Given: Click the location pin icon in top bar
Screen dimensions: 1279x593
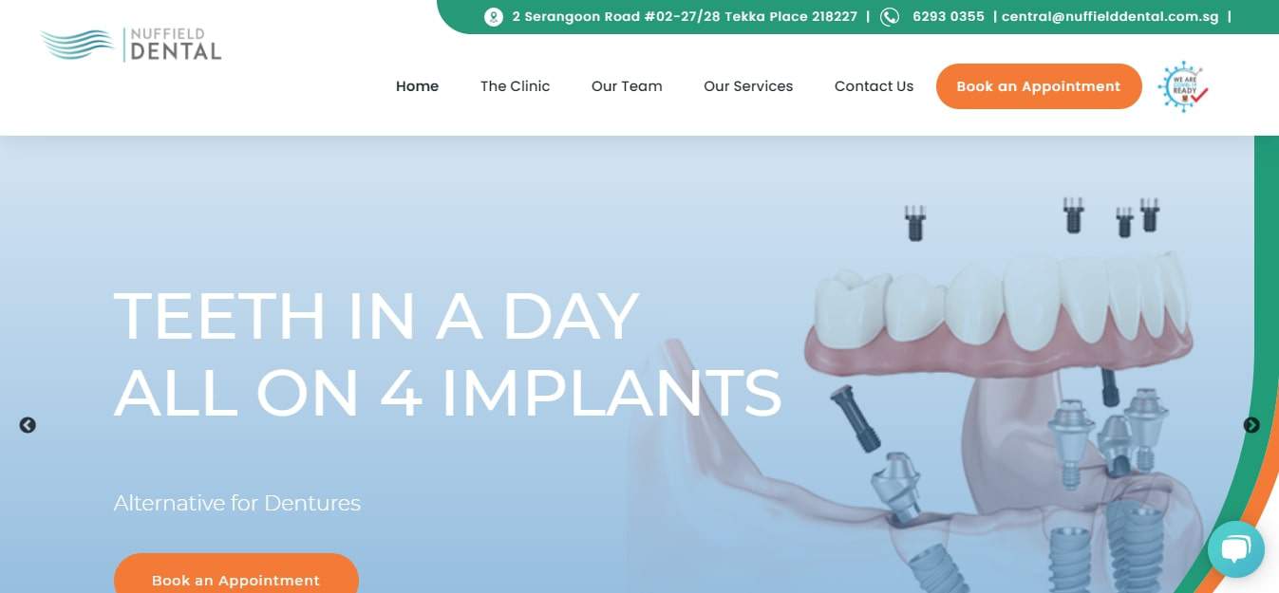Looking at the screenshot, I should coord(493,17).
